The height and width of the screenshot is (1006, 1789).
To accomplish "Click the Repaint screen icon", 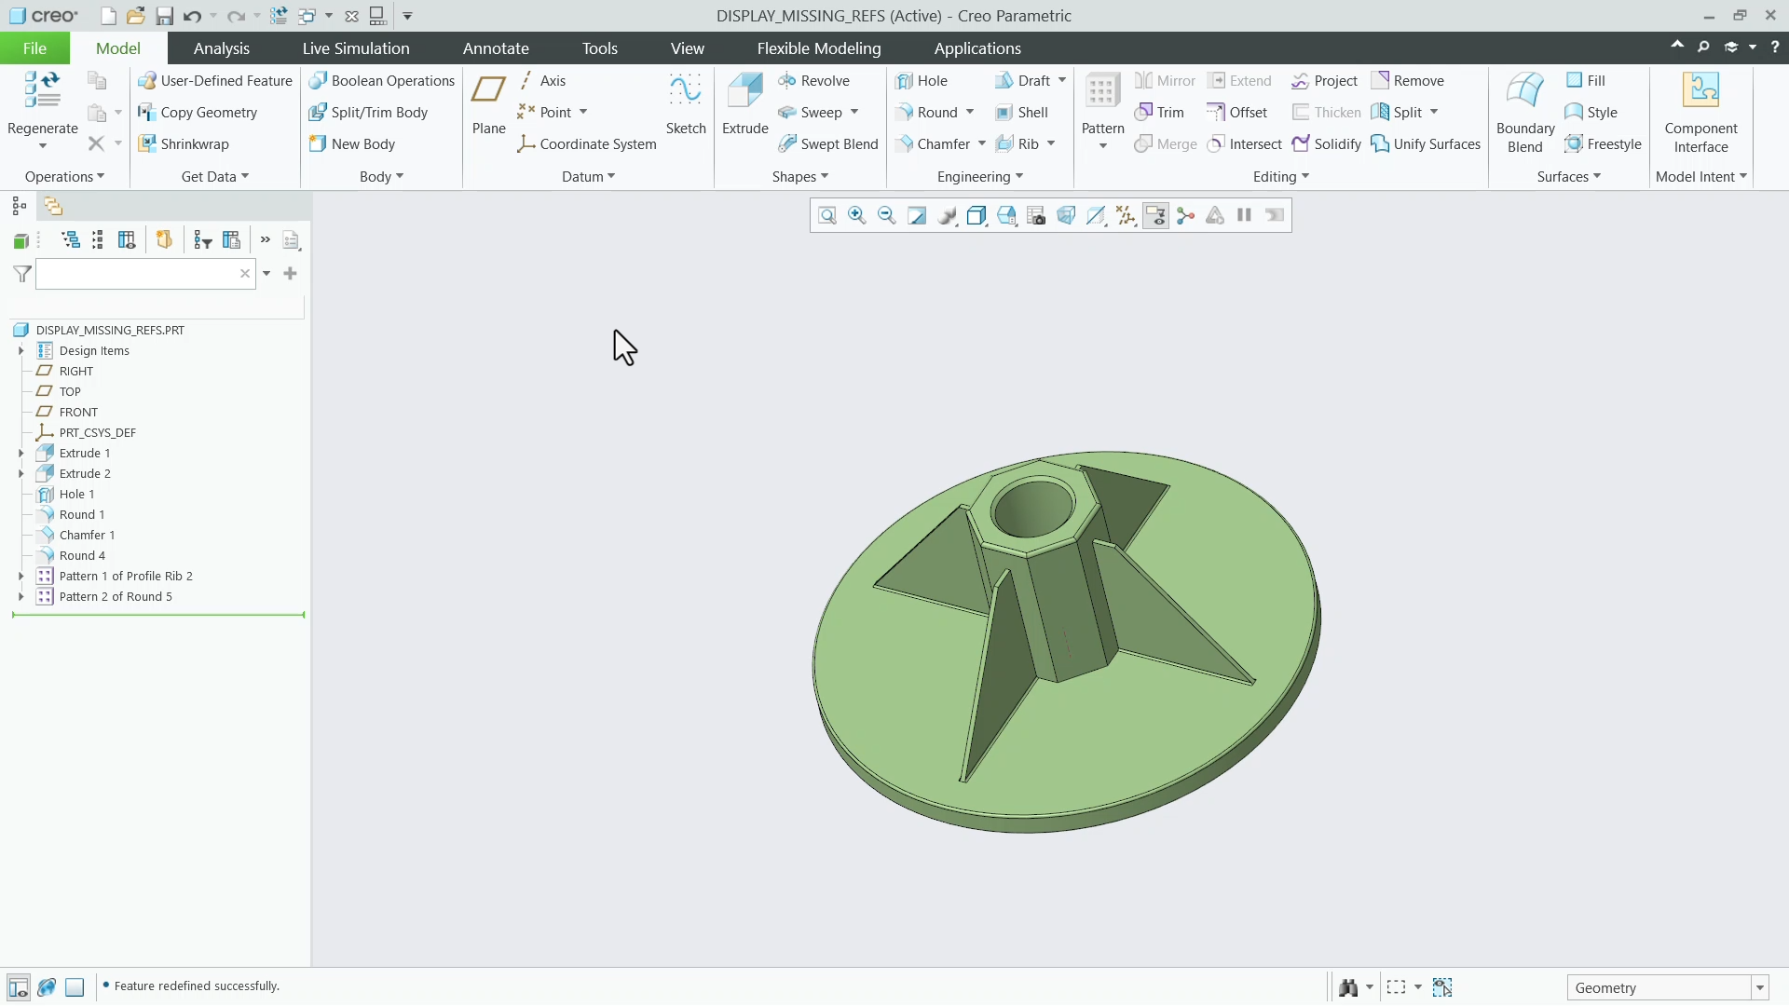I will pos(917,216).
